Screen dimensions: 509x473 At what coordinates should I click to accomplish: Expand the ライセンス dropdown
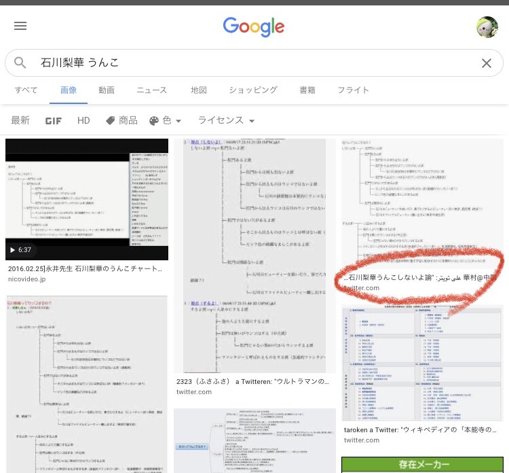[x=226, y=120]
